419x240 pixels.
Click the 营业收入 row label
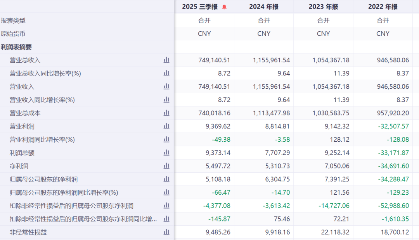[x=22, y=87]
